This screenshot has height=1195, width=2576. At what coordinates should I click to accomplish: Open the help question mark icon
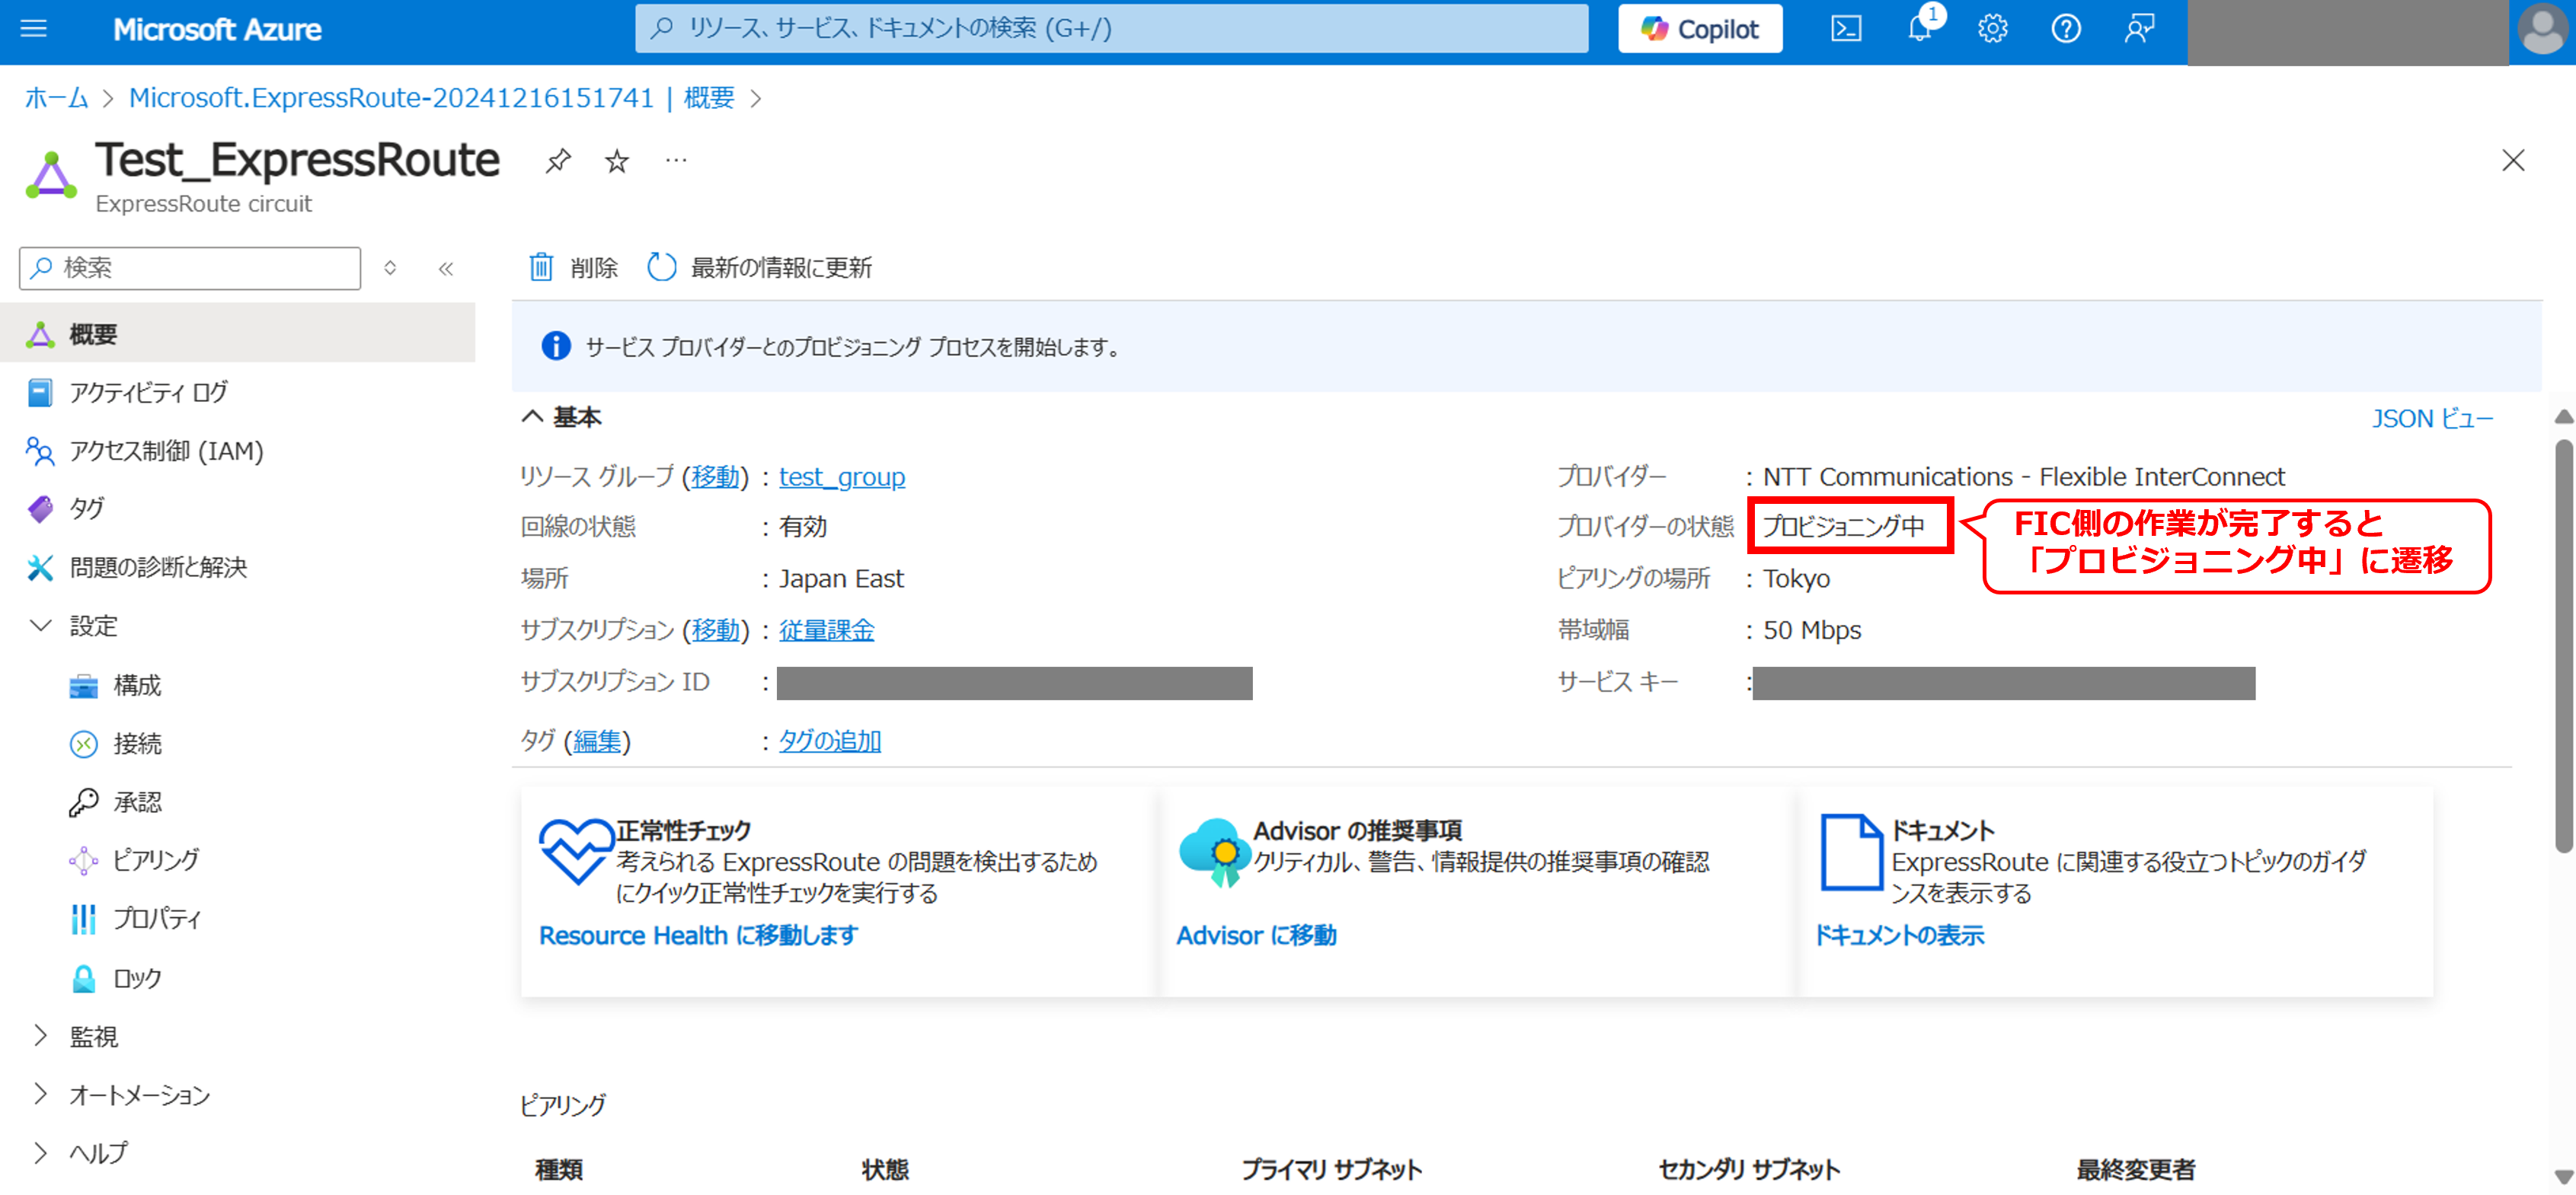(2065, 29)
